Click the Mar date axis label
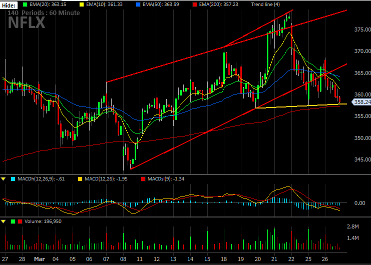 [x=39, y=259]
